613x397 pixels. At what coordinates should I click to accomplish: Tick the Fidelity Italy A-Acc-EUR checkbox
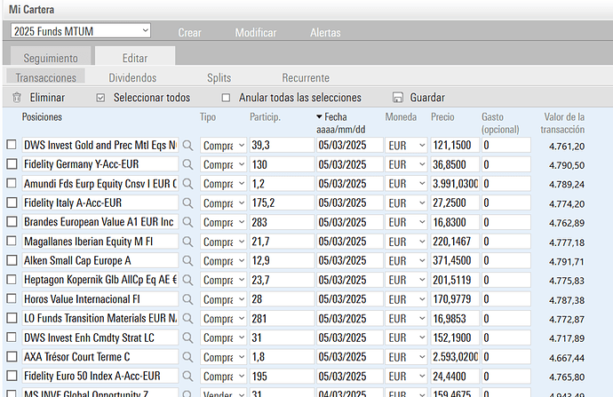point(12,202)
